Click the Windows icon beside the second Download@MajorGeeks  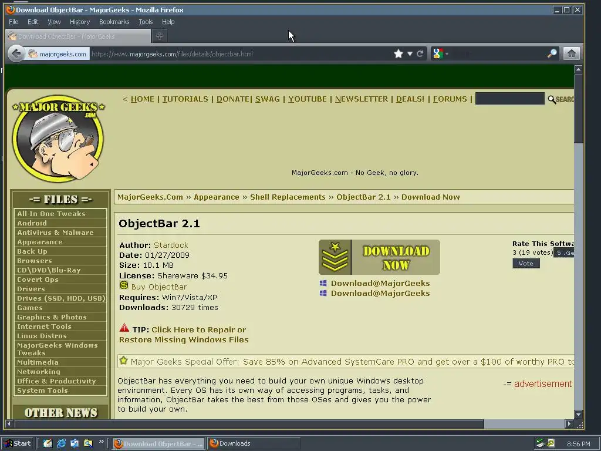323,294
